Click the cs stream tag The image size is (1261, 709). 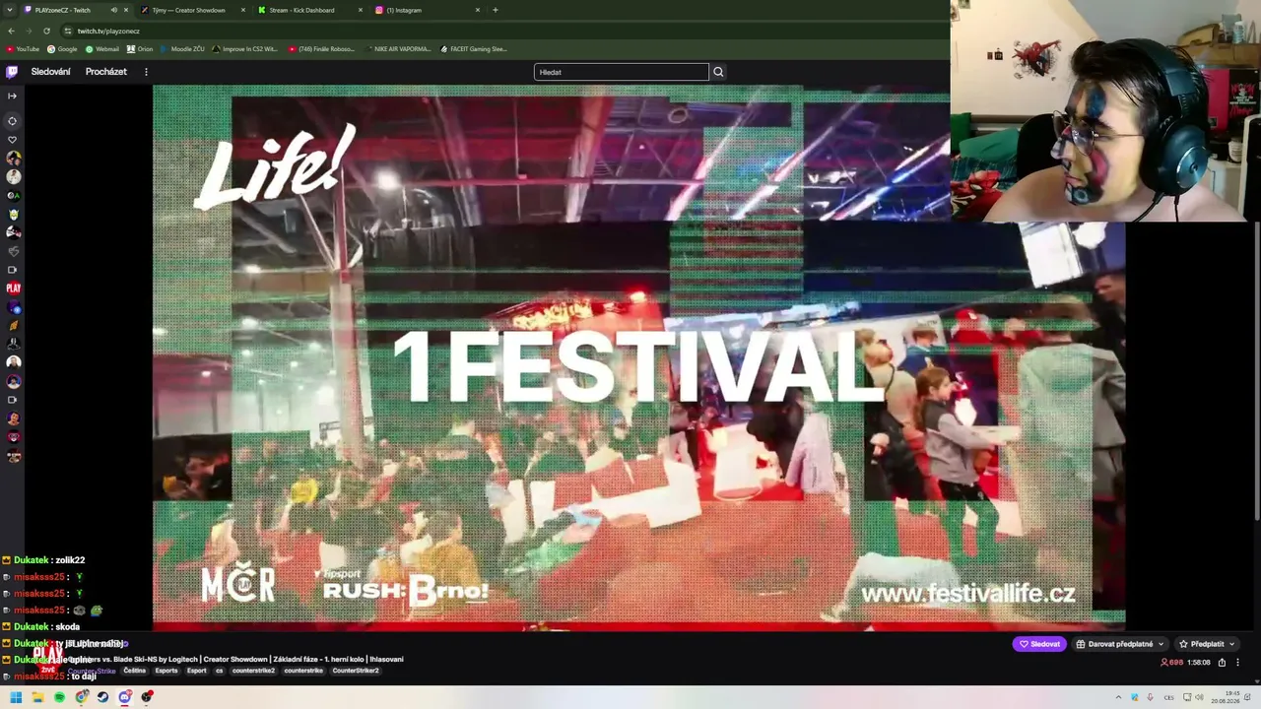pyautogui.click(x=220, y=671)
